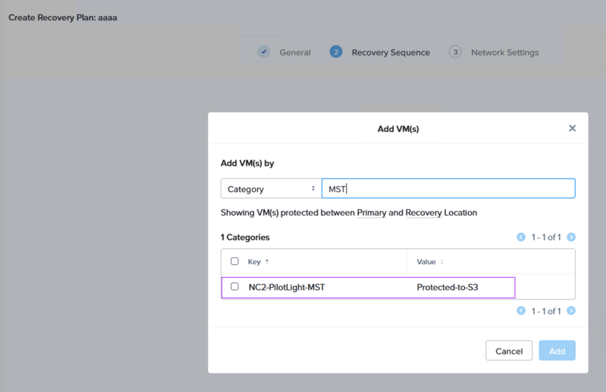Confirm with the Add button
The width and height of the screenshot is (606, 392).
tap(557, 351)
